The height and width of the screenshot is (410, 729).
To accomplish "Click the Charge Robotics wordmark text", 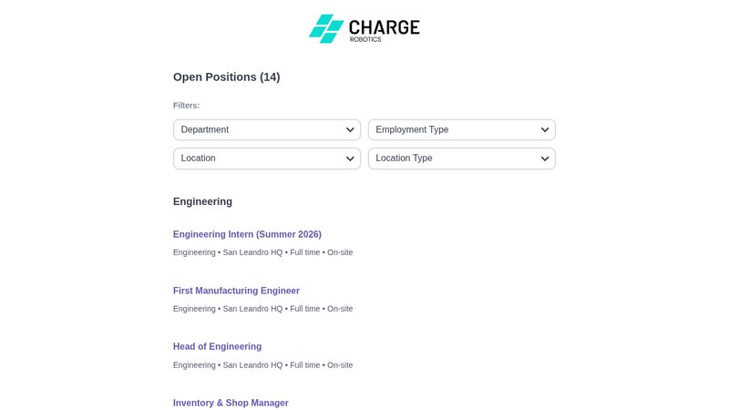I will click(x=385, y=28).
